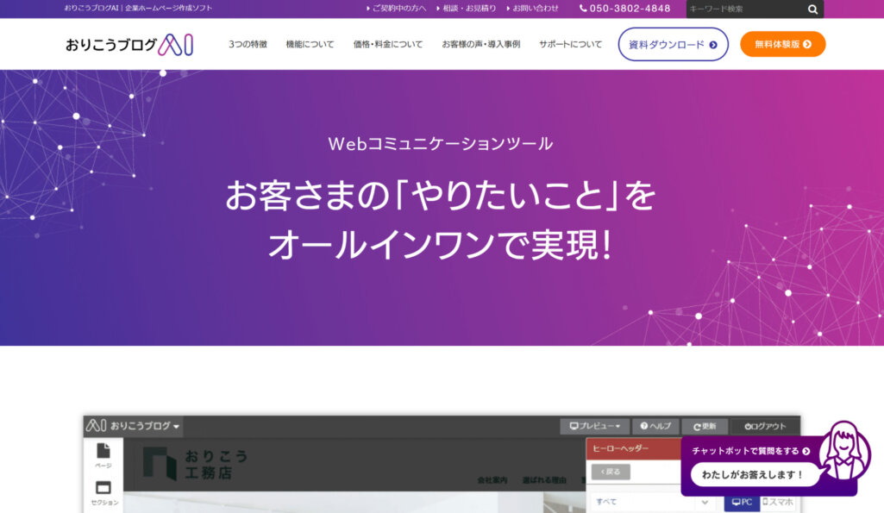Screen dimensions: 884x513
Task: Click the search magnifier icon
Action: (x=812, y=9)
